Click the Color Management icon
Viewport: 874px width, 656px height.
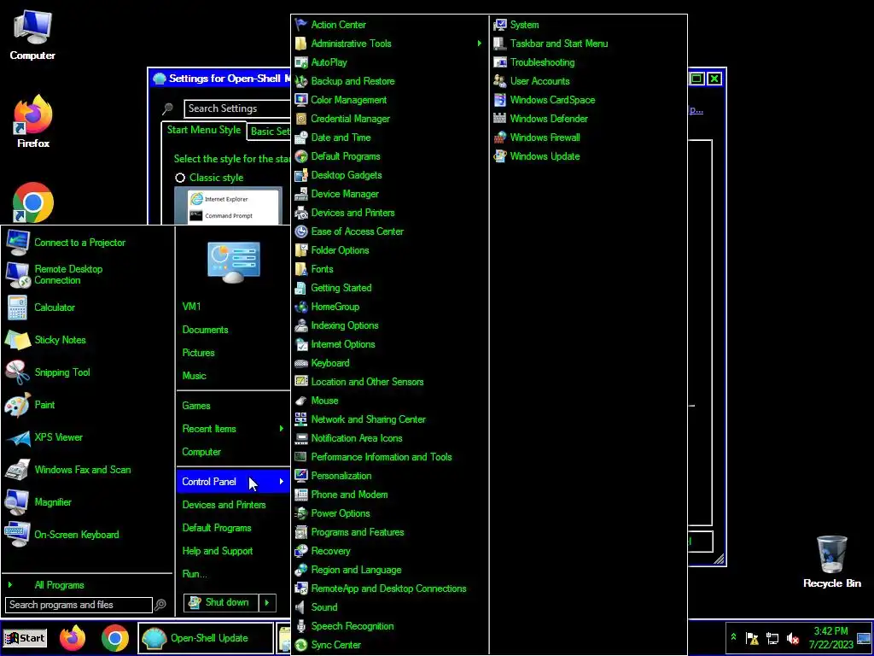(301, 100)
